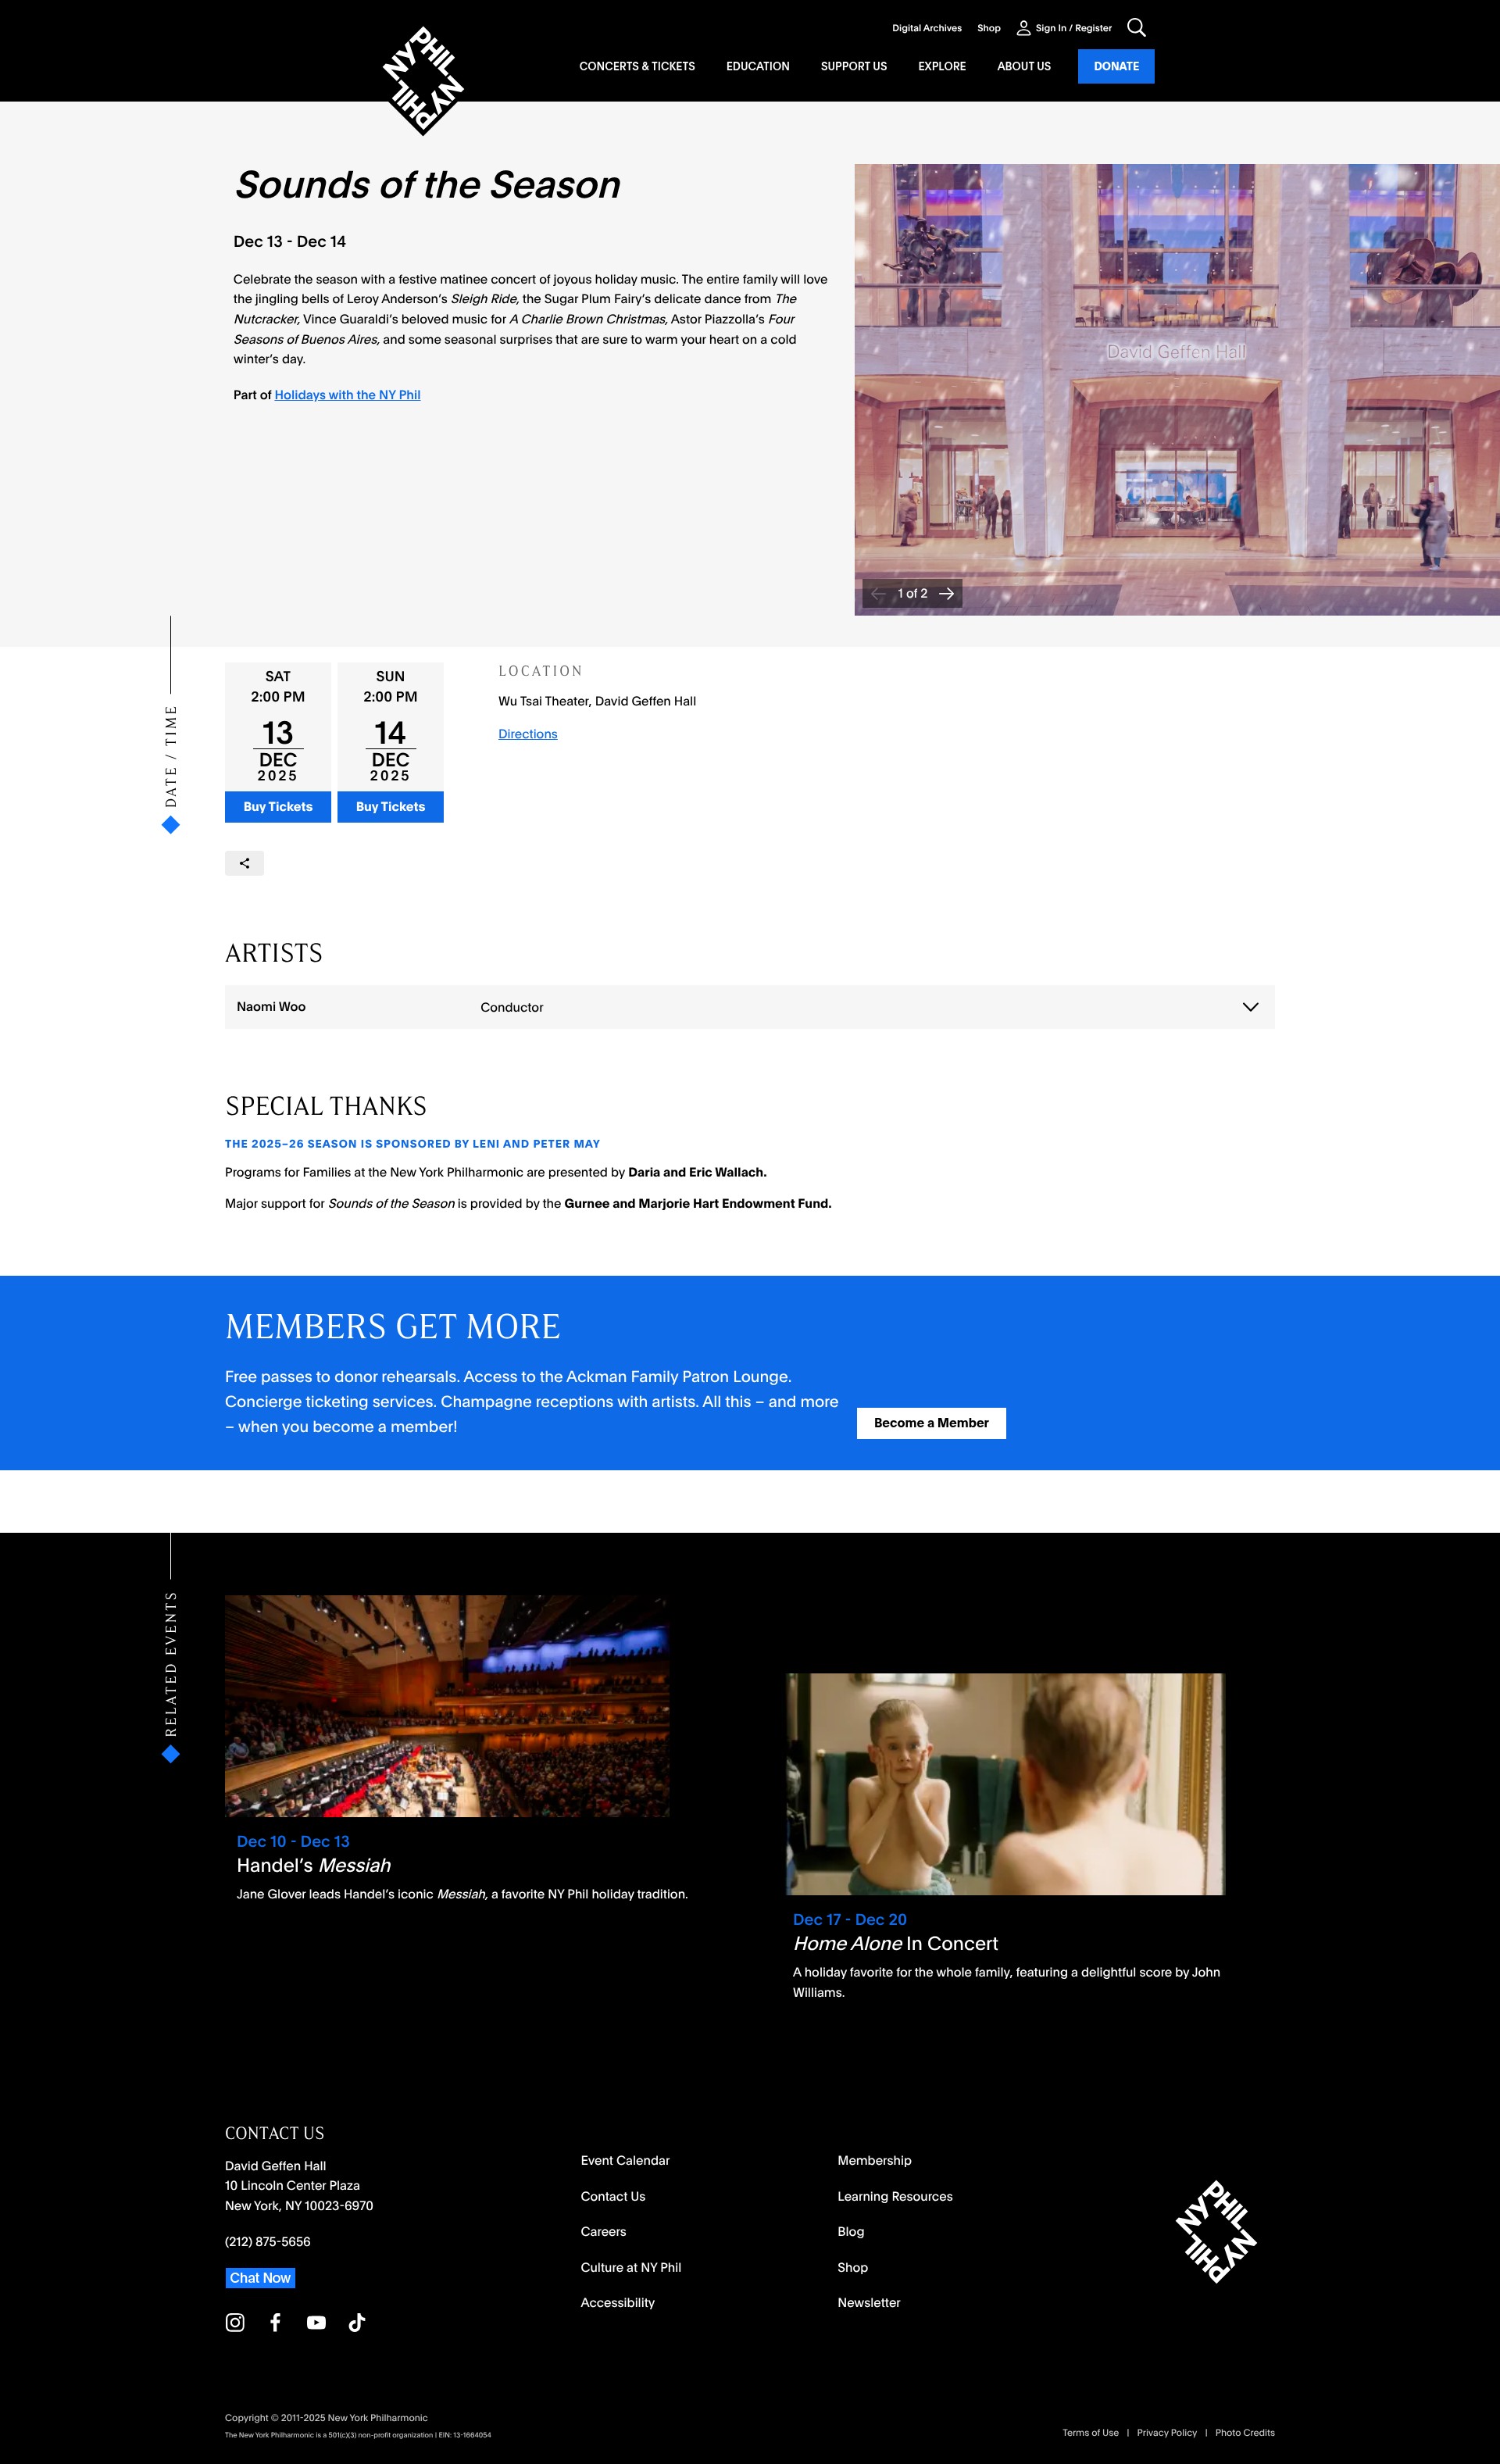Open Home Alone In Concert thumbnail
The image size is (1500, 2464).
click(x=1006, y=1784)
